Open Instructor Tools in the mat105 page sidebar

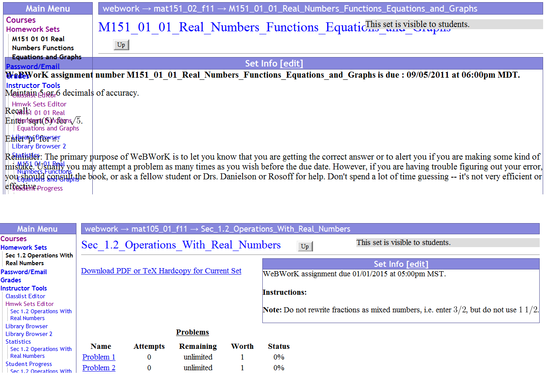(x=24, y=288)
